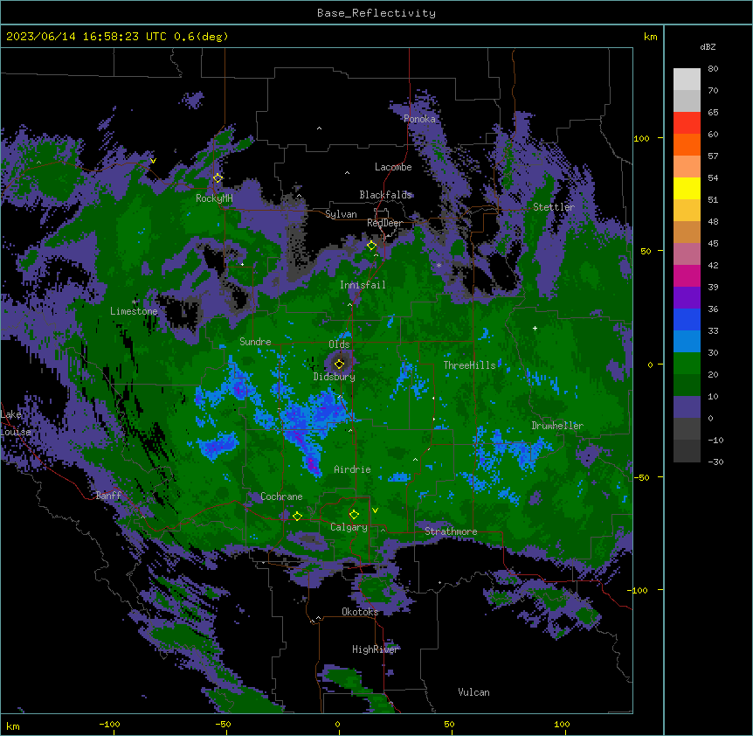Click the Innisfail city label
Viewport: 753px width, 736px height.
[363, 285]
